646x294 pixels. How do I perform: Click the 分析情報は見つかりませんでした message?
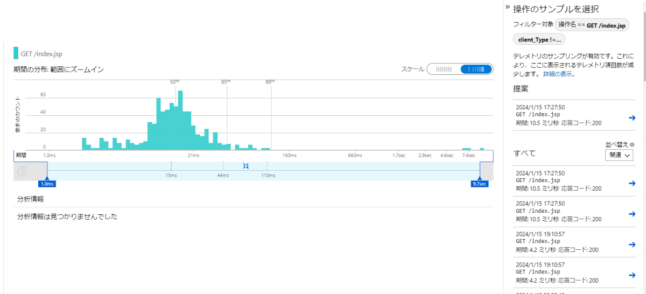coord(67,217)
